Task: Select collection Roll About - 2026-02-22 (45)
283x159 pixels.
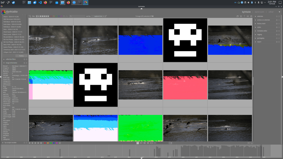Action: pyautogui.click(x=12, y=22)
